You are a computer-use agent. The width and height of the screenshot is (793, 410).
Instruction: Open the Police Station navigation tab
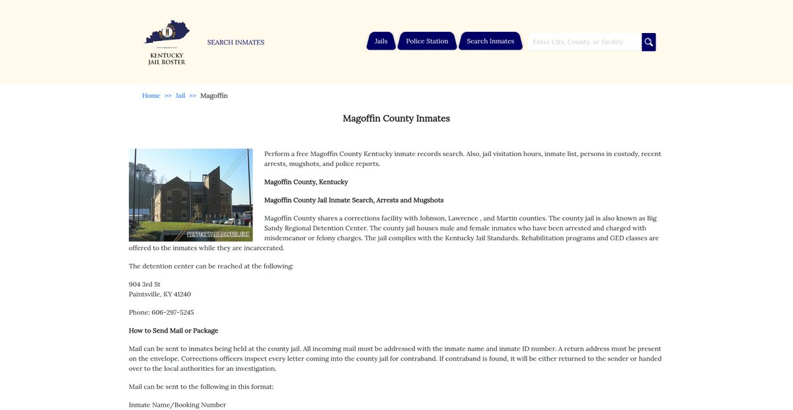pyautogui.click(x=427, y=41)
